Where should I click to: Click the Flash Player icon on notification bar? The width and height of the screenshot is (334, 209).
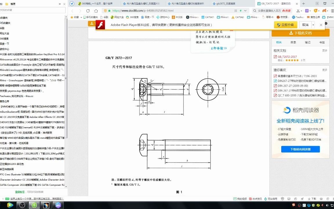pyautogui.click(x=100, y=25)
